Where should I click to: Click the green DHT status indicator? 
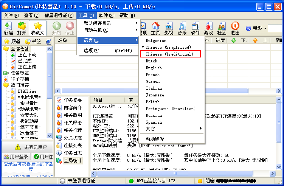pyautogui.click(x=131, y=181)
